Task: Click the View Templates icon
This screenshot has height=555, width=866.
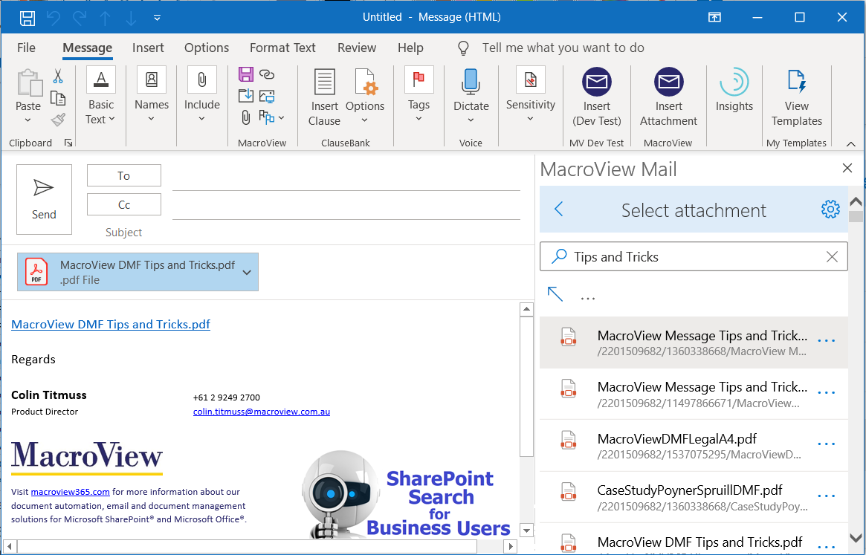Action: point(796,82)
